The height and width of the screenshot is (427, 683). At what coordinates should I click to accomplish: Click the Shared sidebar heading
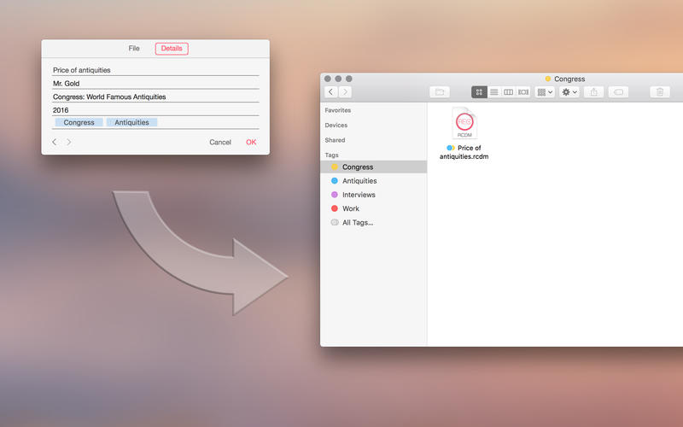pos(335,140)
